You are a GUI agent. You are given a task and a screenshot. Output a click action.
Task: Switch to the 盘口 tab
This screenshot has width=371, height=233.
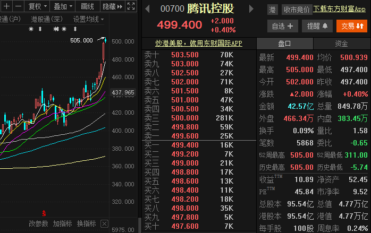(x=285, y=44)
